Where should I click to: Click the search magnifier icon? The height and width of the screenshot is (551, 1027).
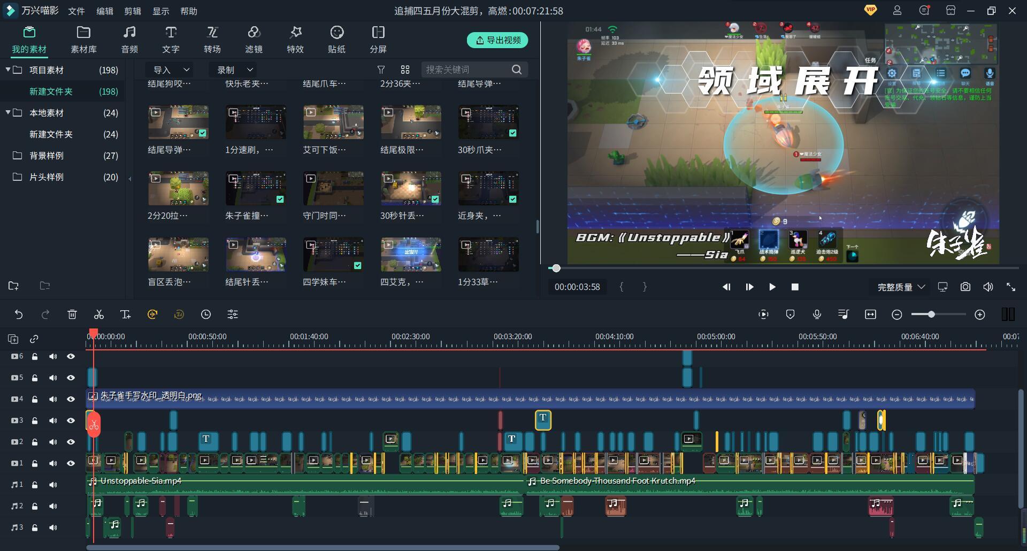point(516,70)
